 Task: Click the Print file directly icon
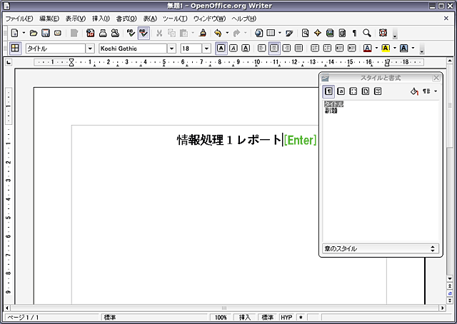103,33
